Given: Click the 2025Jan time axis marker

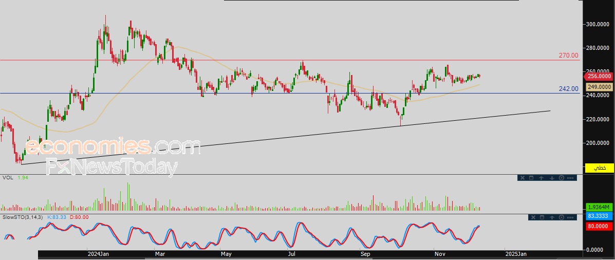Looking at the screenshot, I should pos(516,254).
